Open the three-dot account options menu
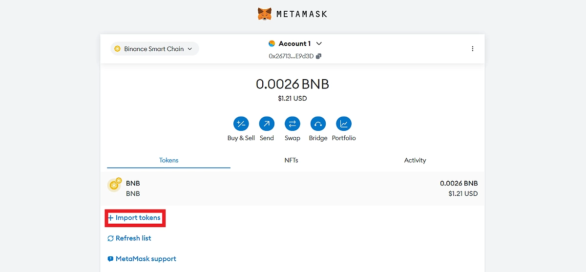586x272 pixels. (x=472, y=49)
